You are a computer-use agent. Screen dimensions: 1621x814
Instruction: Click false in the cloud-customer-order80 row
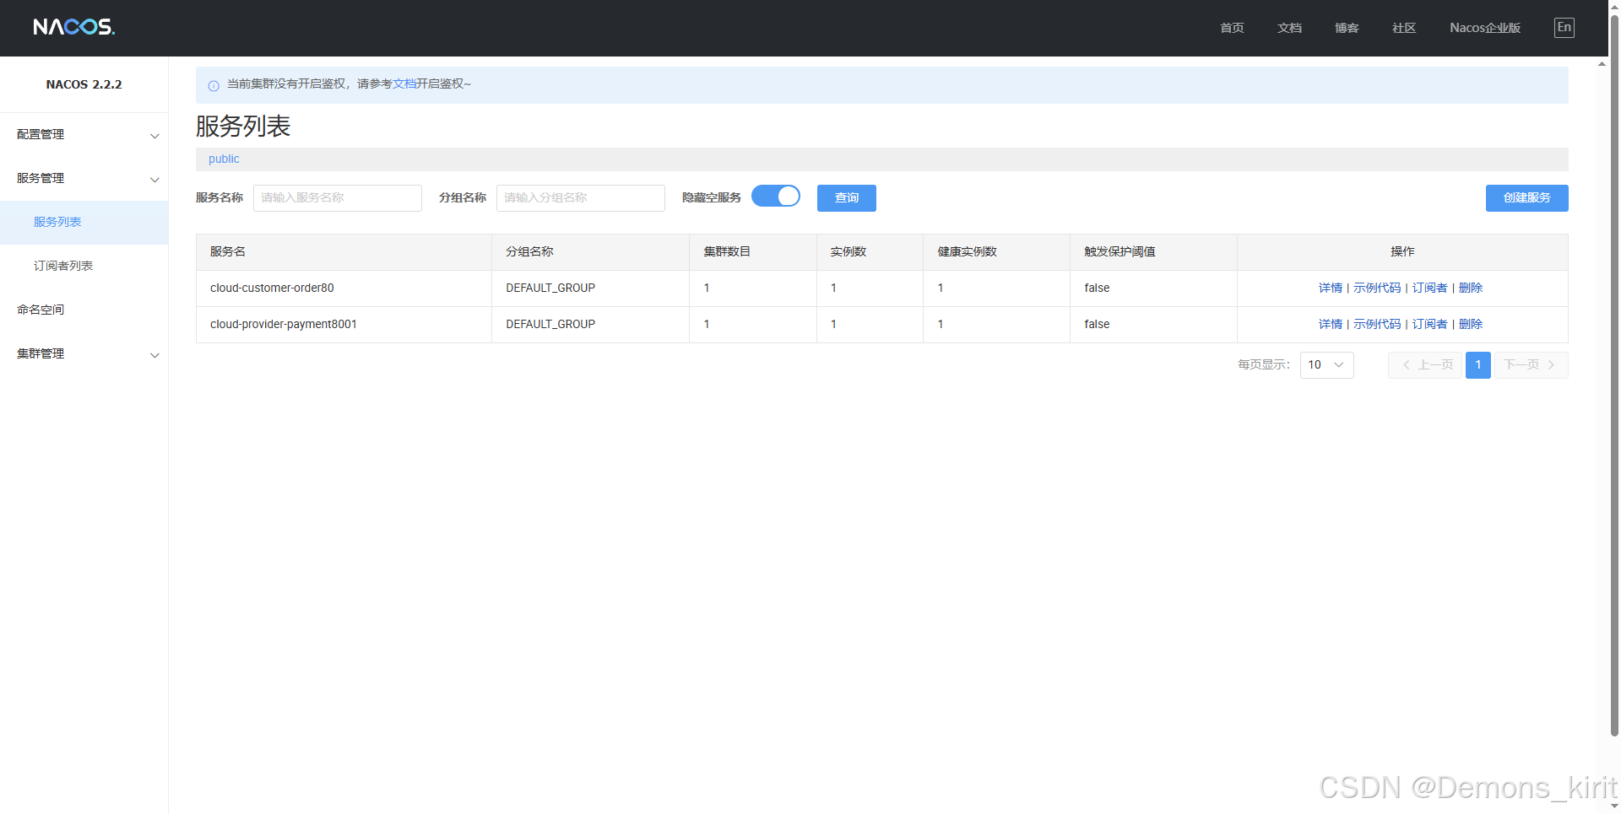1097,288
